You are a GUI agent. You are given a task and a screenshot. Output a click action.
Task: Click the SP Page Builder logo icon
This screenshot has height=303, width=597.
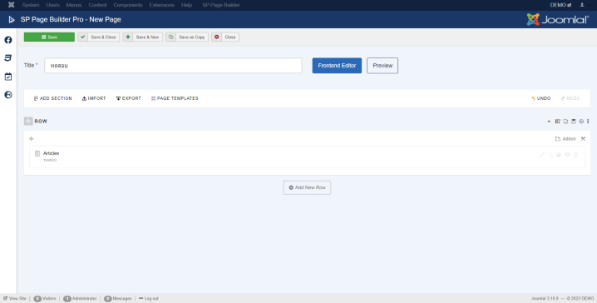12,19
